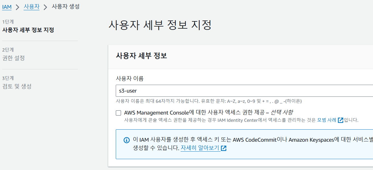The image size is (373, 170).
Task: Go to 사용자 breadcrumb link
Action: [32, 7]
